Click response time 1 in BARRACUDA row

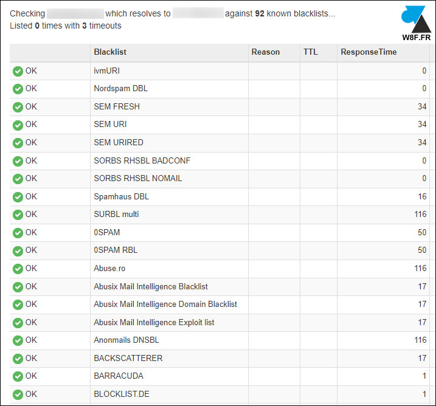[x=424, y=376]
